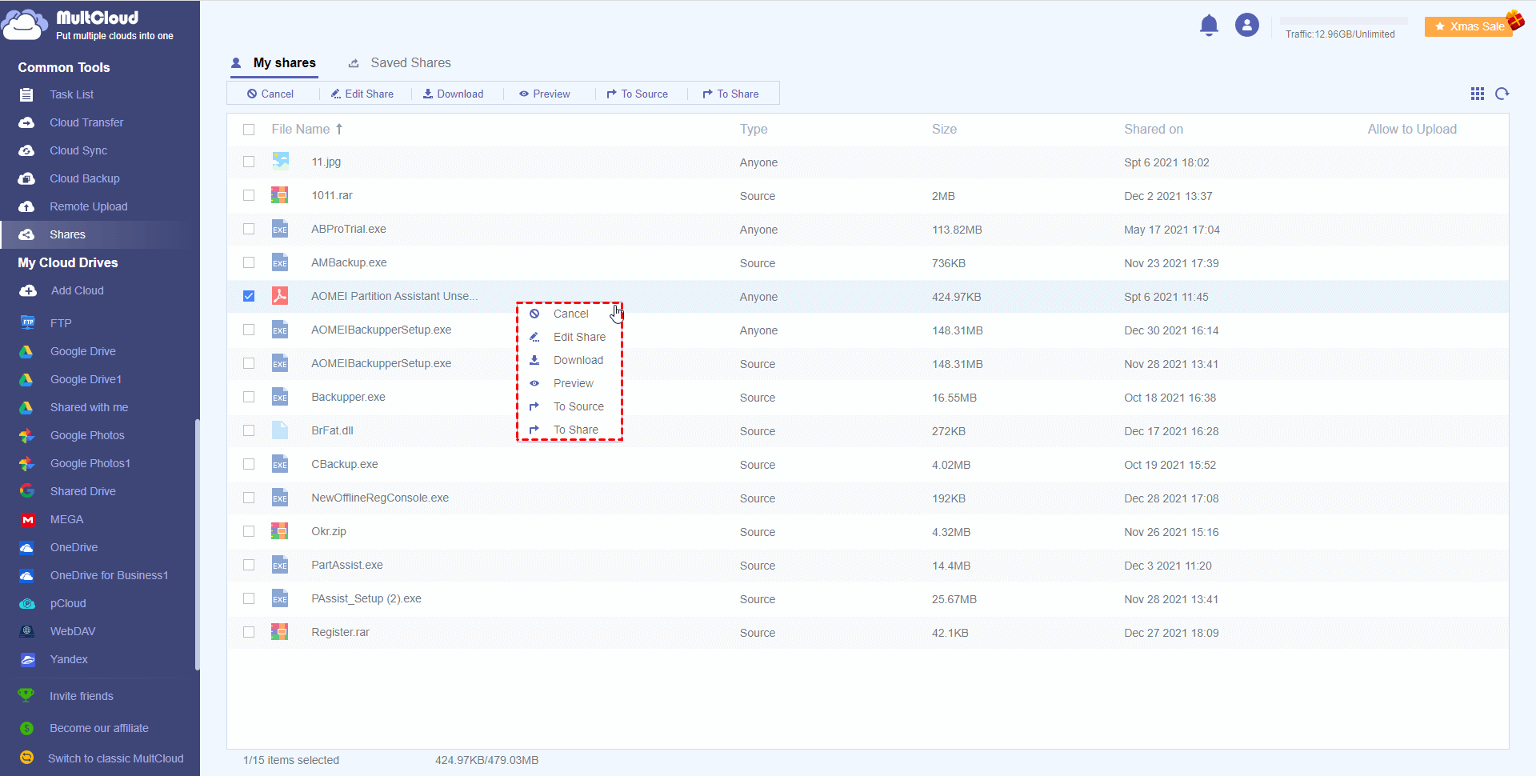Image resolution: width=1536 pixels, height=776 pixels.
Task: Click the MultCloud logo
Action: pyautogui.click(x=88, y=25)
